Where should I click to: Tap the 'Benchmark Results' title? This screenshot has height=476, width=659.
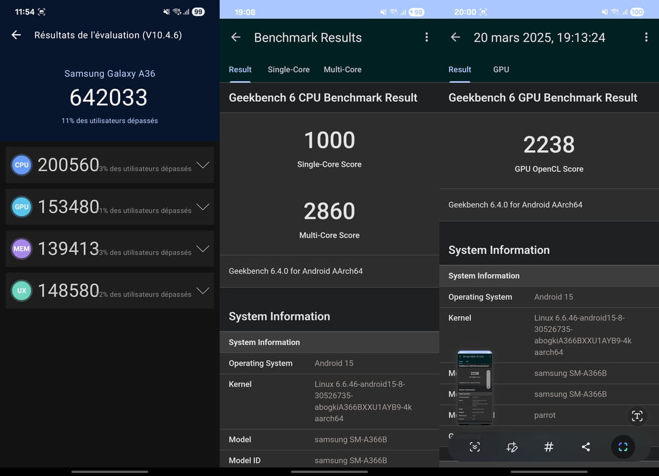[308, 37]
